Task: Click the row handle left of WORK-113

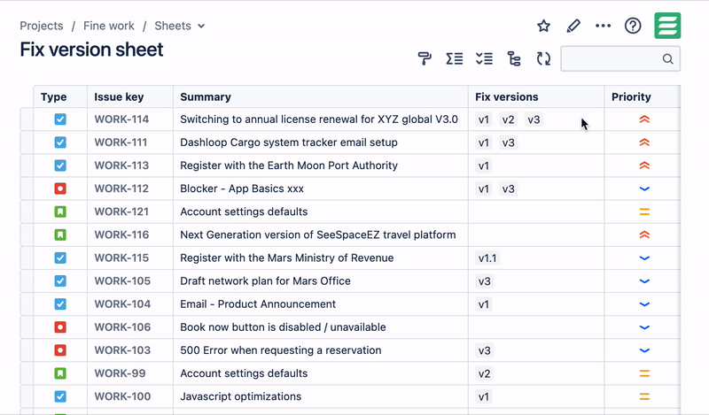Action: [27, 165]
